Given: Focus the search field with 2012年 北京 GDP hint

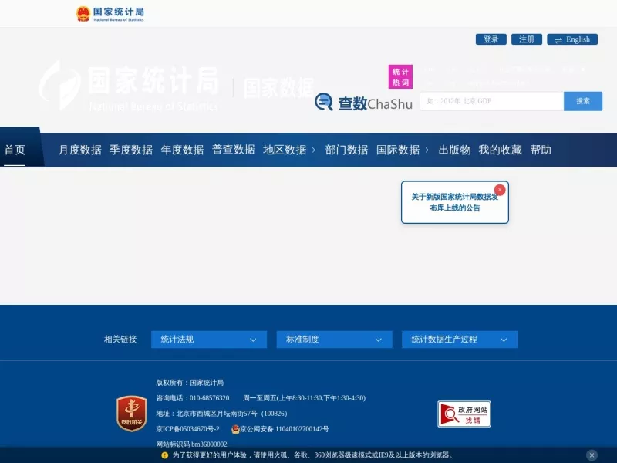Looking at the screenshot, I should point(492,101).
